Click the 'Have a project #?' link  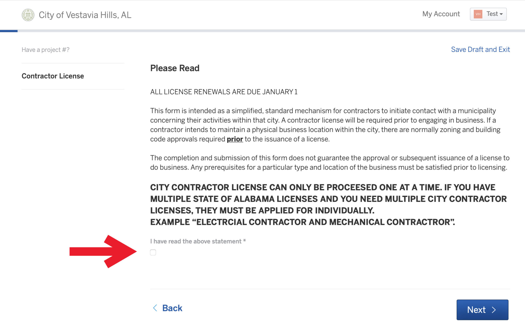[x=45, y=50]
